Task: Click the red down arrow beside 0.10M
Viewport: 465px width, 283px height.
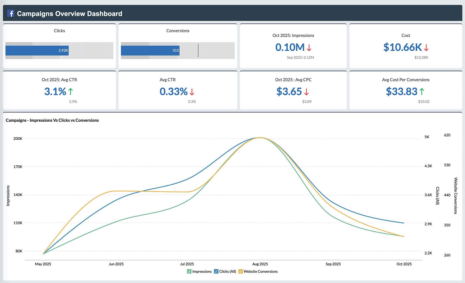Action: [309, 48]
